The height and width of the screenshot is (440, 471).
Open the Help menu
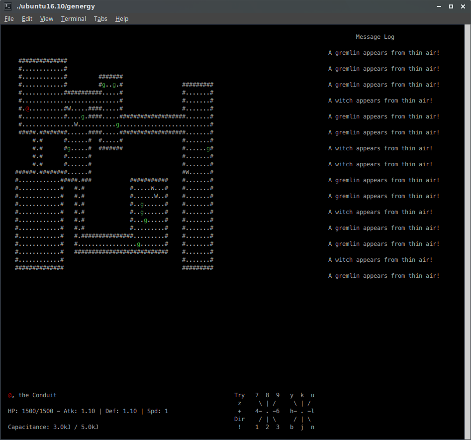click(x=122, y=19)
